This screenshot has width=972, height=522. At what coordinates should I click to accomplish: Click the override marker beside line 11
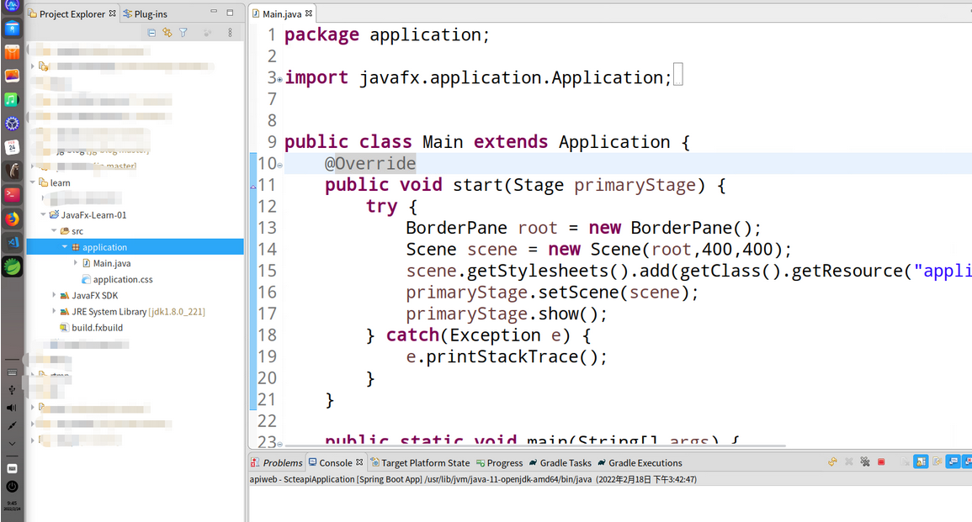[253, 186]
